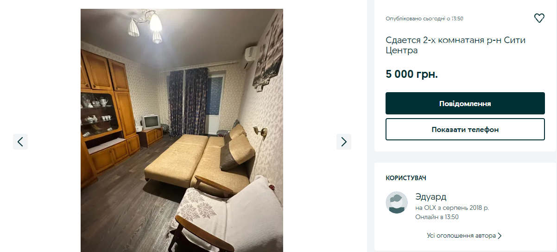Click the Показати телефон button

coord(465,129)
